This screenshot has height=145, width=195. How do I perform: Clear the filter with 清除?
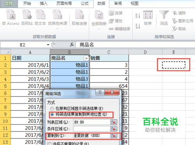(x=179, y=13)
